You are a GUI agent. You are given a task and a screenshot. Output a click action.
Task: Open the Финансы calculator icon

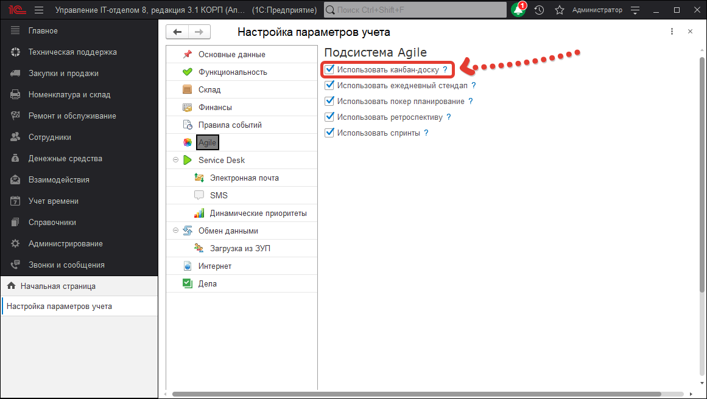click(188, 106)
